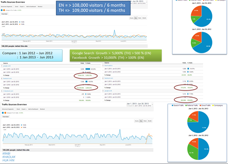Select '109,200 people visited this site' text
The image size is (228, 164).
(16, 150)
